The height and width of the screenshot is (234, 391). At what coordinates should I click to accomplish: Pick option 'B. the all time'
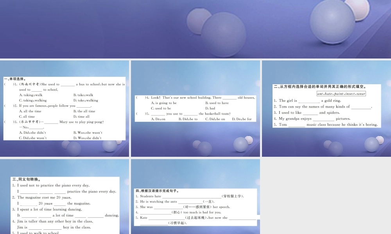point(84,111)
